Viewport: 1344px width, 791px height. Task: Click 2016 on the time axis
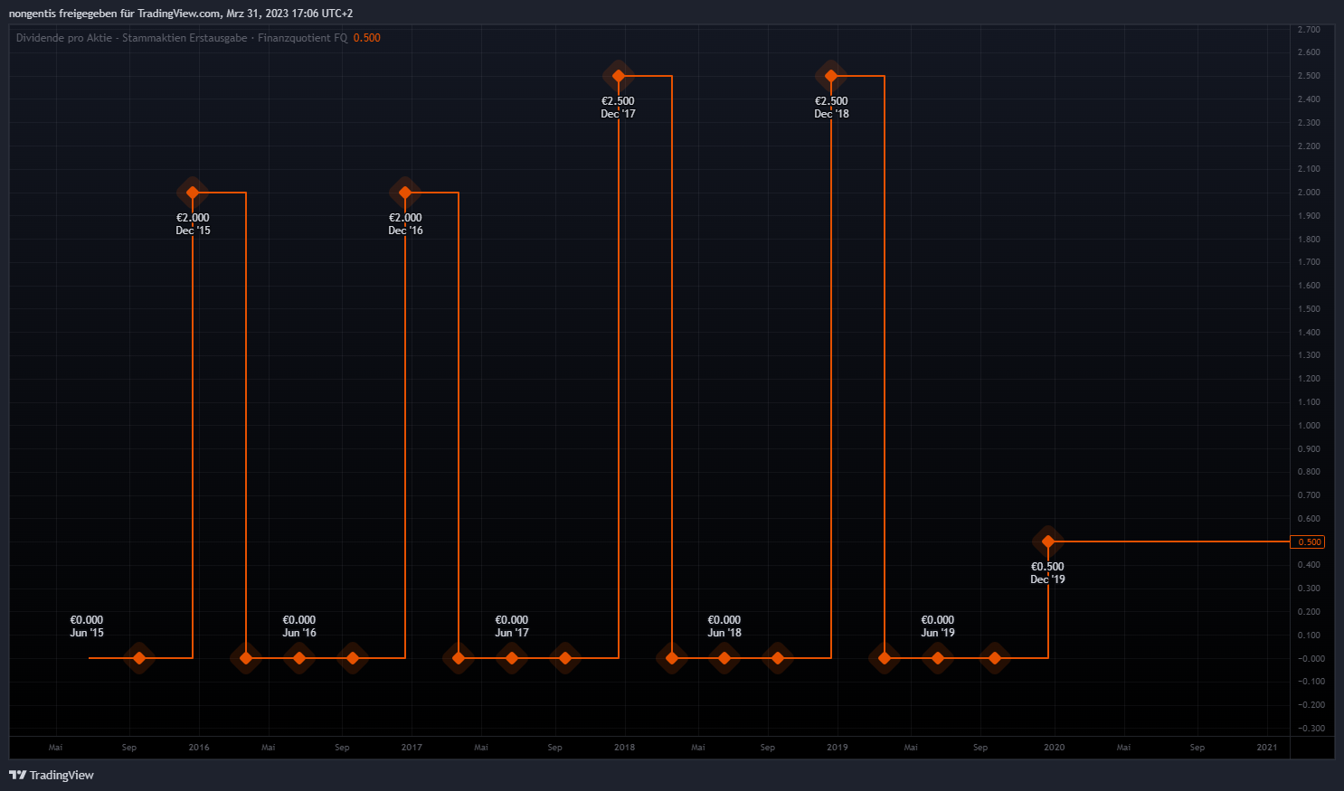point(199,748)
